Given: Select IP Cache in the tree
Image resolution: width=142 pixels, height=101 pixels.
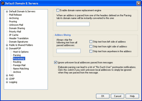Looking at the screenshot, I should coord(14,35).
